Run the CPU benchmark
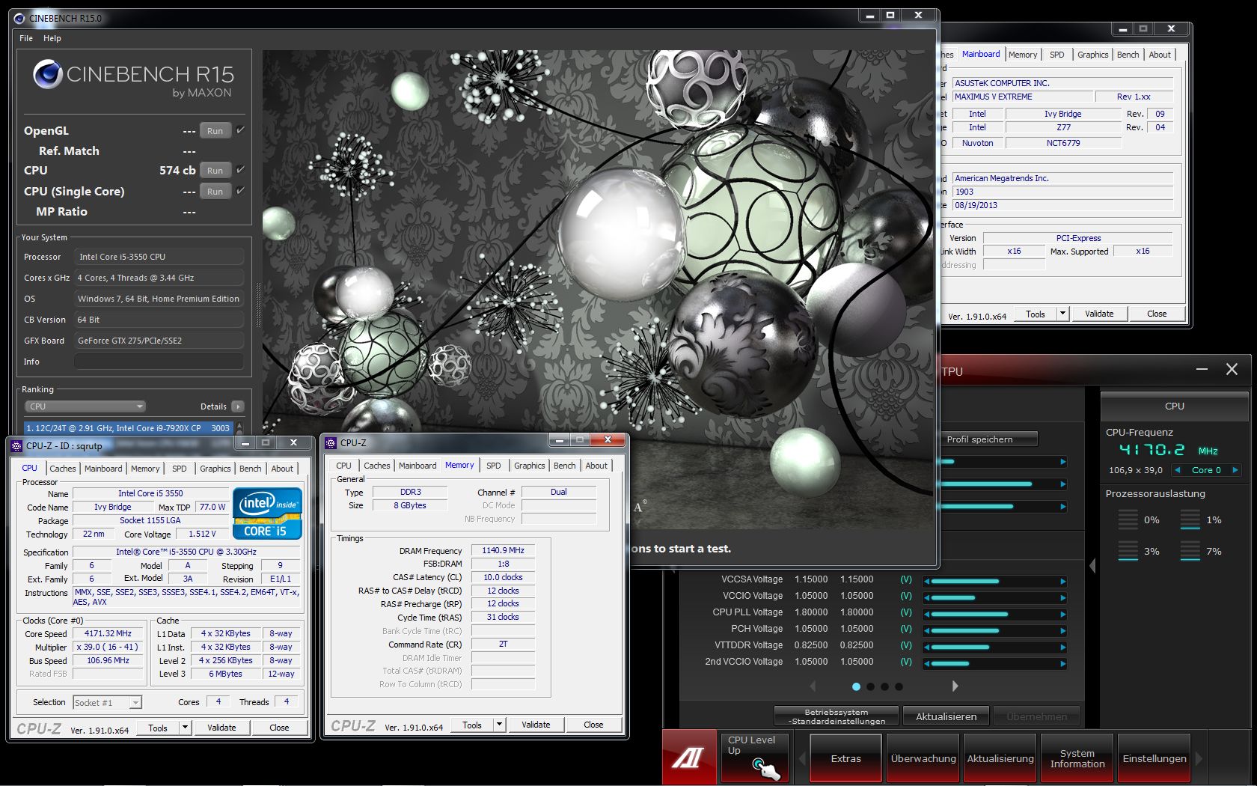1257x786 pixels. pyautogui.click(x=215, y=171)
